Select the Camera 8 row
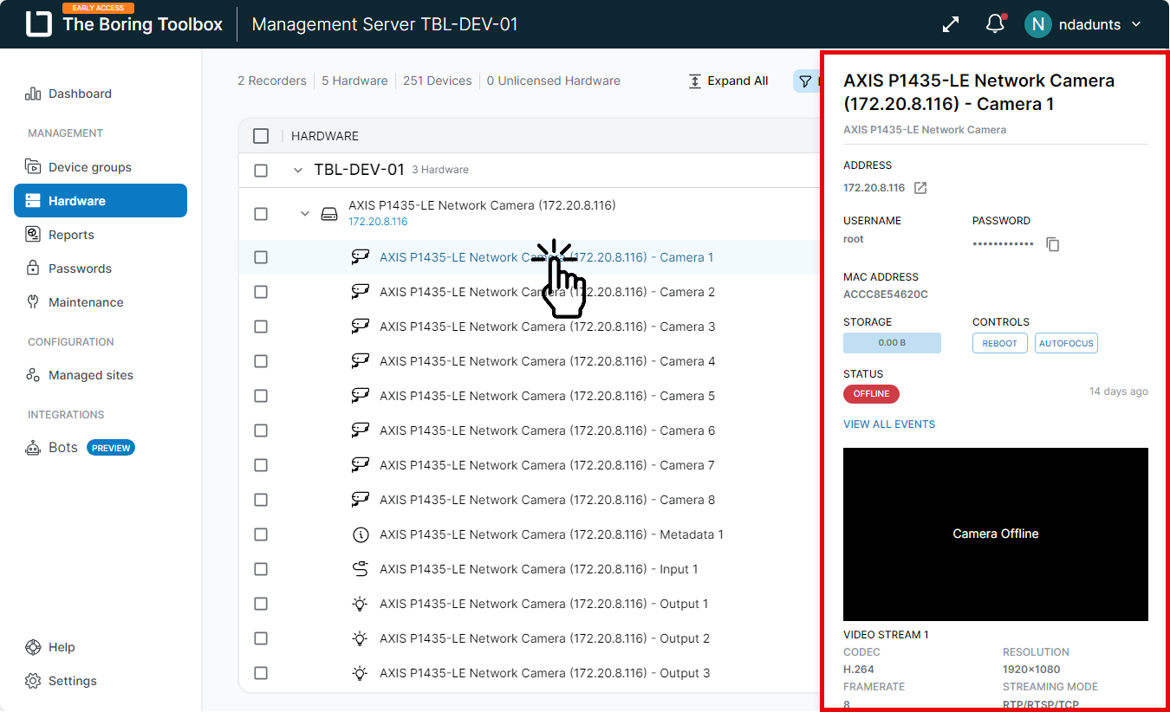1170x712 pixels. (530, 500)
